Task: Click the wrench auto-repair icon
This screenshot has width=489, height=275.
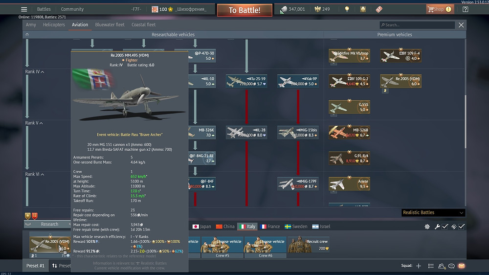Action: coord(437,227)
